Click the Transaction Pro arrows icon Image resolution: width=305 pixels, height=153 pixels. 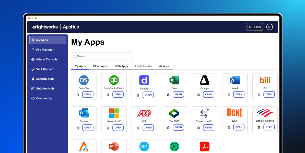(x=204, y=113)
